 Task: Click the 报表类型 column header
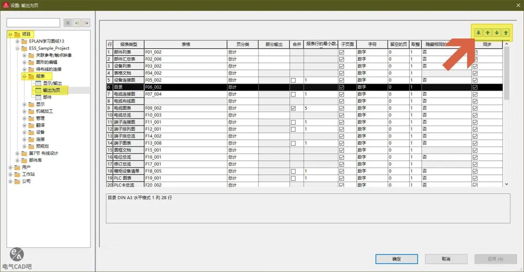(x=129, y=44)
